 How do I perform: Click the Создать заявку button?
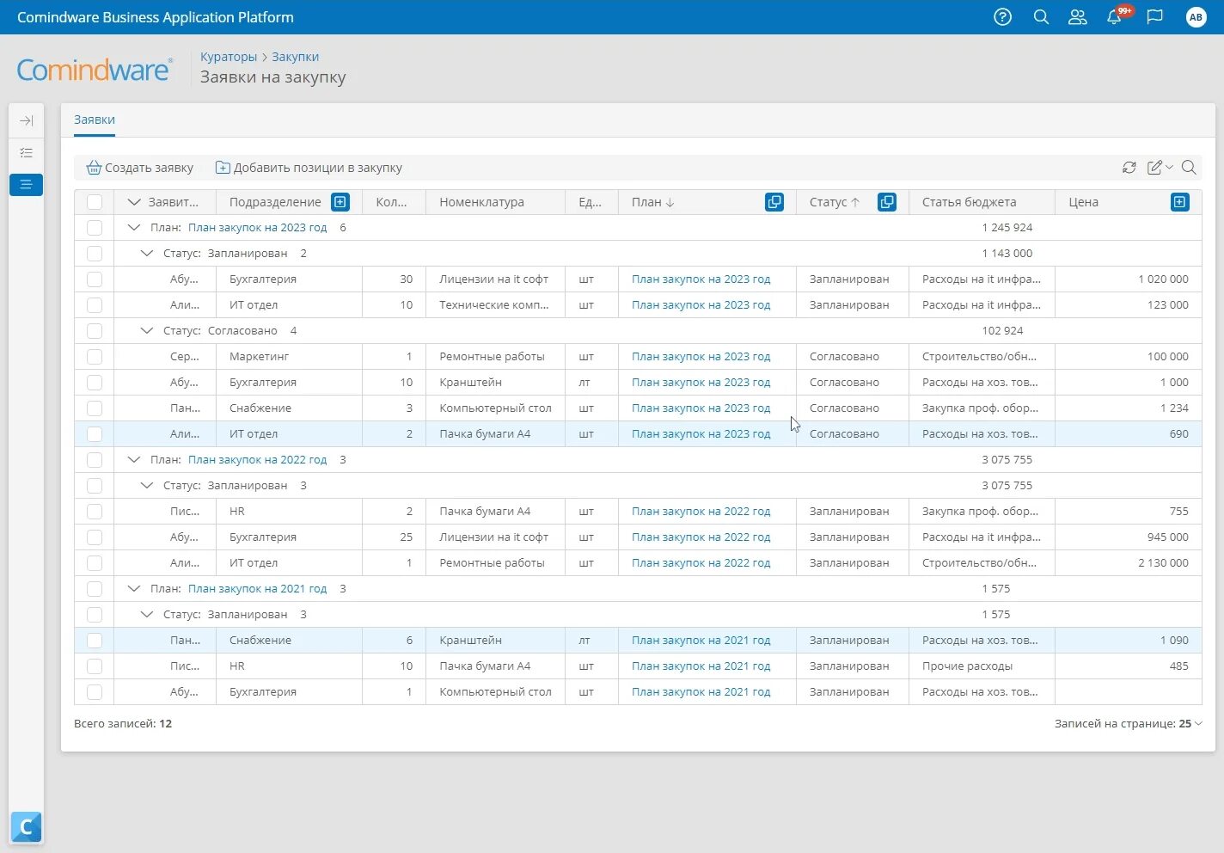point(140,167)
